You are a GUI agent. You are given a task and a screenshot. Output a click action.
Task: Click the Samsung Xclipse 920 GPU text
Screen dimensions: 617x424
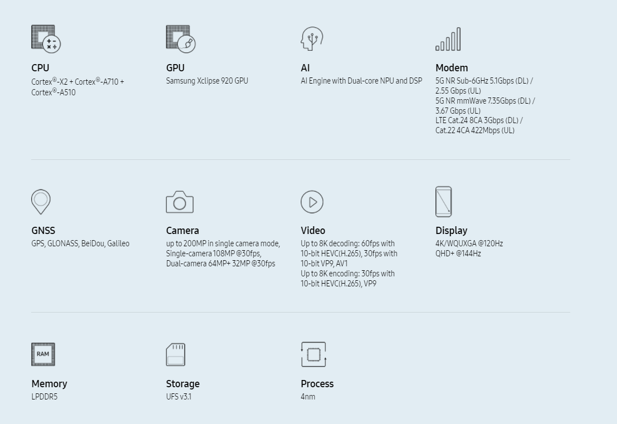coord(207,81)
